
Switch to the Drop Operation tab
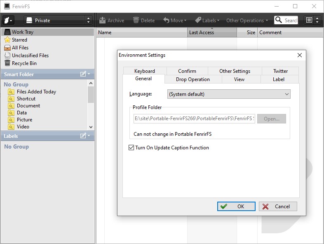pyautogui.click(x=193, y=79)
